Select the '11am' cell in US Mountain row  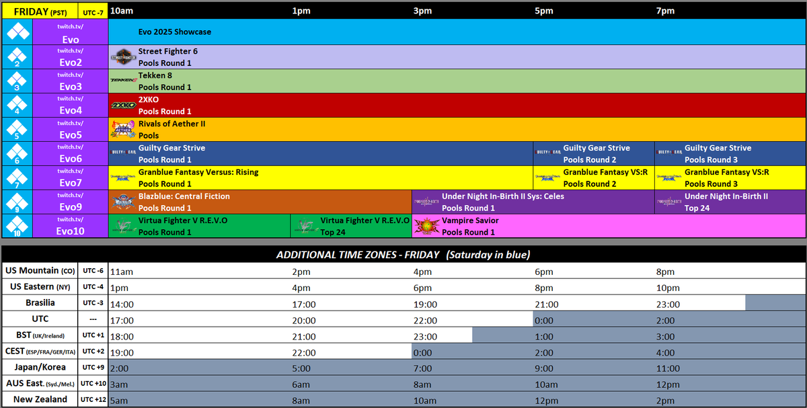(122, 272)
